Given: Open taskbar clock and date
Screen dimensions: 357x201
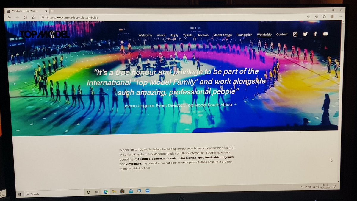Looking at the screenshot, I should click(325, 187).
